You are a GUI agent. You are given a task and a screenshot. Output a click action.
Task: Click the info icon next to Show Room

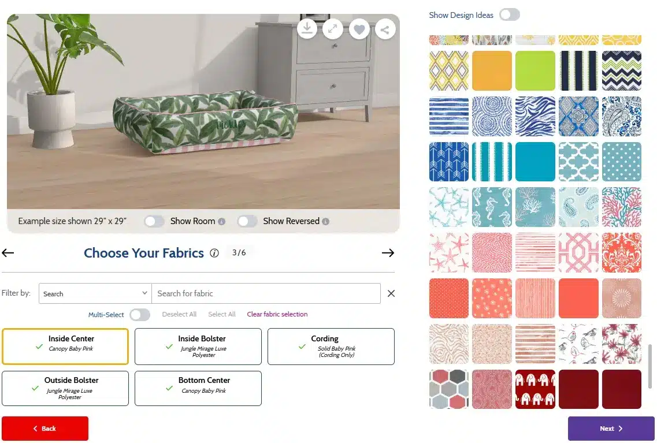(222, 222)
